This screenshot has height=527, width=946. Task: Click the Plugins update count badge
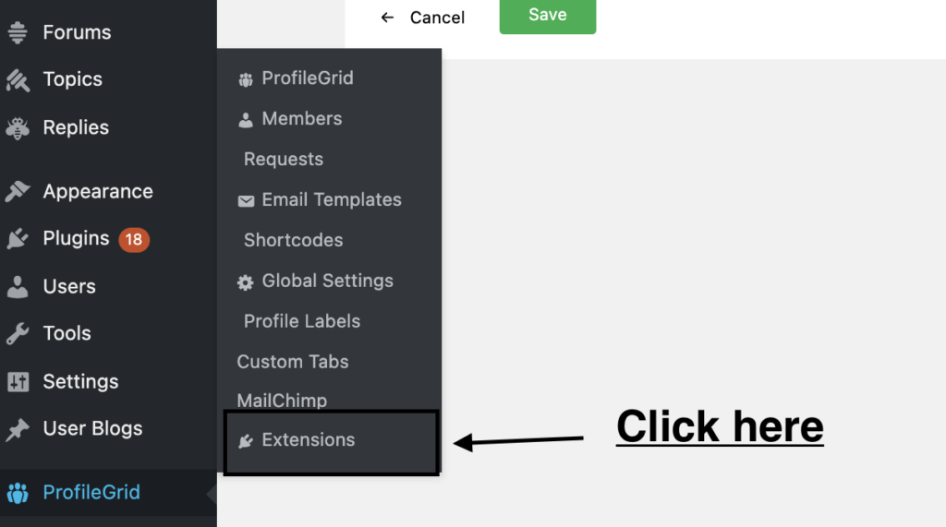pyautogui.click(x=134, y=240)
